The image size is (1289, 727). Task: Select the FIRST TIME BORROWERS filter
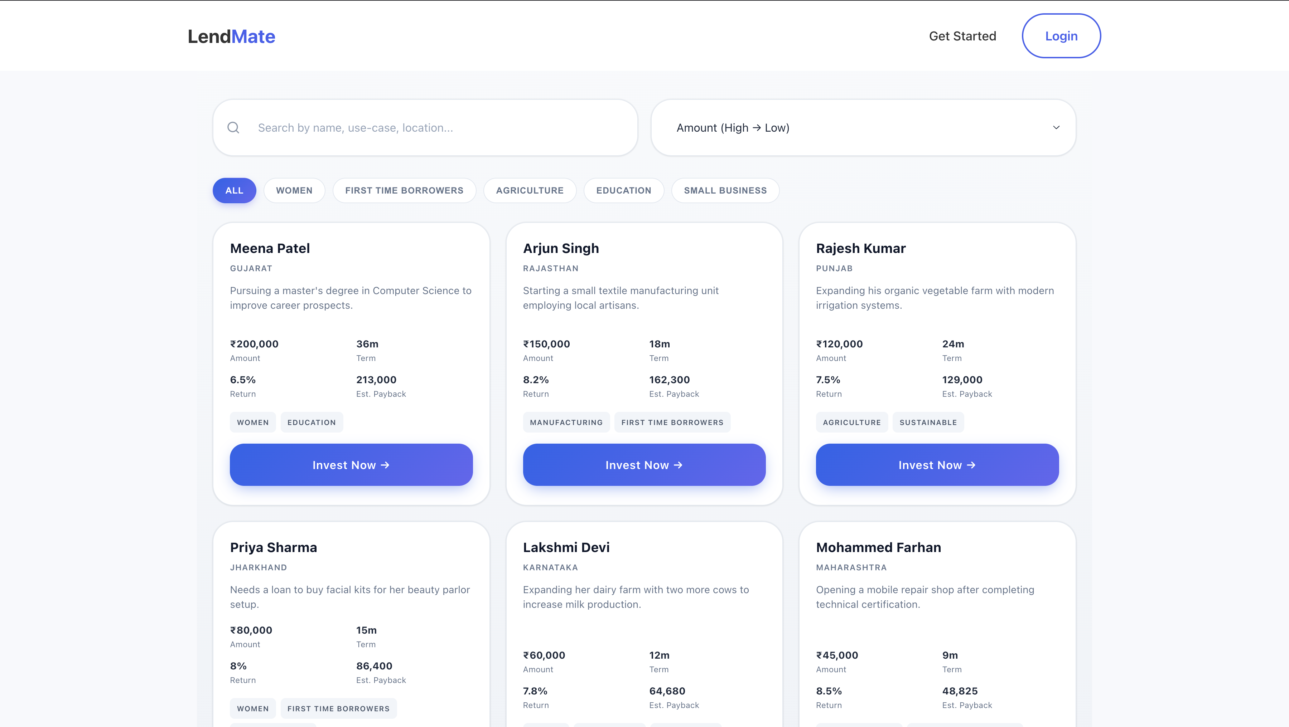pos(404,190)
